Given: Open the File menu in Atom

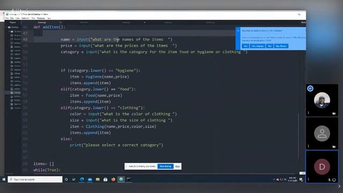Looking at the screenshot, I should point(7,18).
